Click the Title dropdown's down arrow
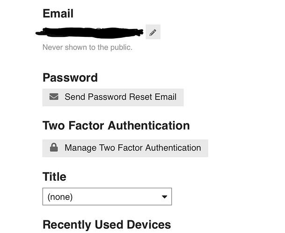This screenshot has height=233, width=285. tap(164, 197)
